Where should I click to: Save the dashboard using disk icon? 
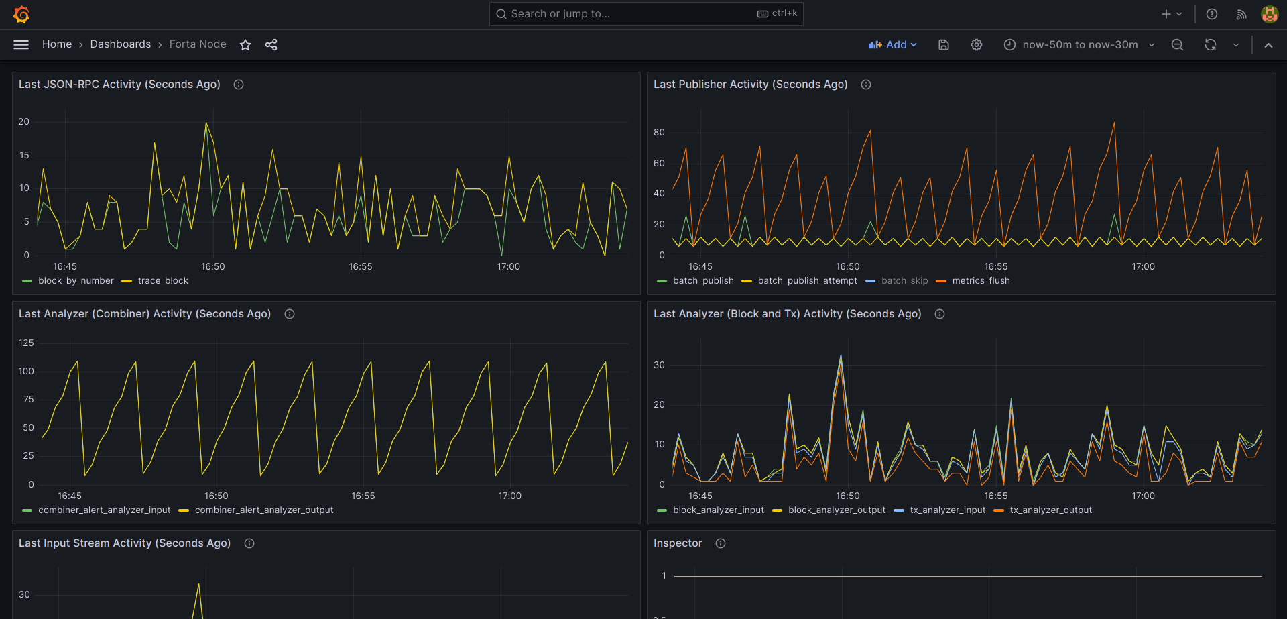(944, 44)
